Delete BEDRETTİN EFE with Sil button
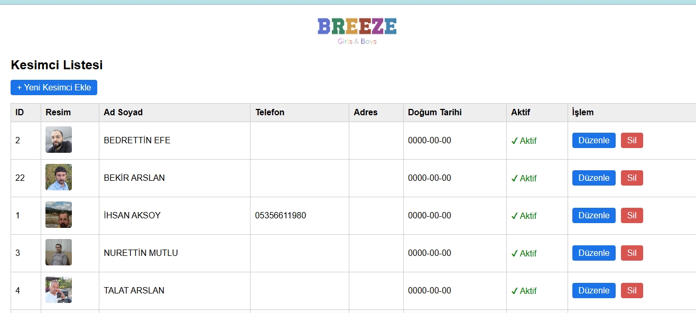 pyautogui.click(x=632, y=140)
